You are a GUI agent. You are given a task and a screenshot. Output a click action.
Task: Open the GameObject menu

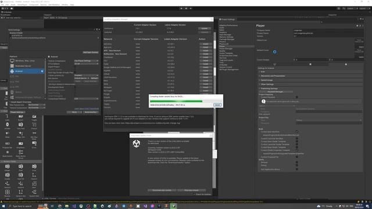click(x=22, y=5)
